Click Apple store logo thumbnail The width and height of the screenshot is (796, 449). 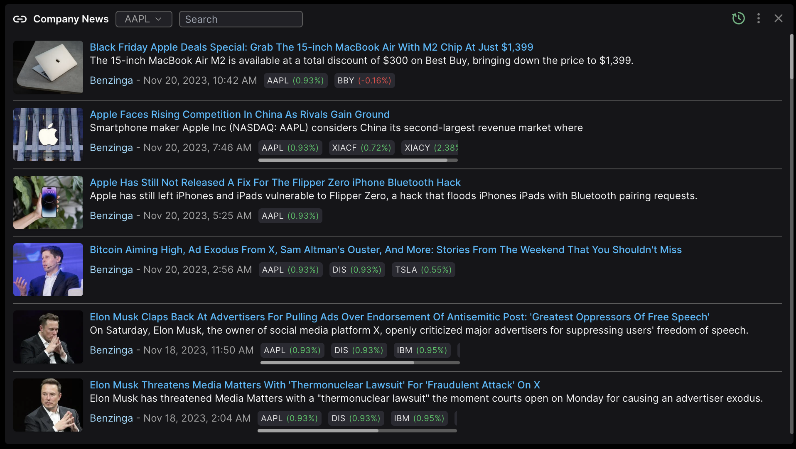tap(48, 134)
